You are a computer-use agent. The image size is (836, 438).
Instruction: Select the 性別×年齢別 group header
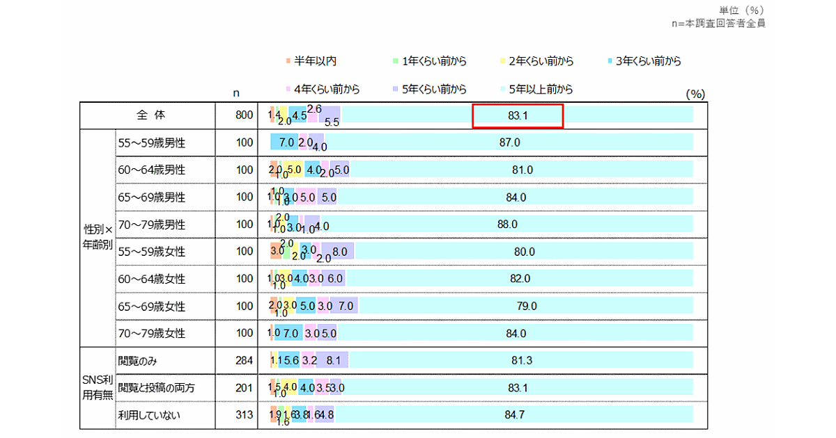pyautogui.click(x=98, y=238)
